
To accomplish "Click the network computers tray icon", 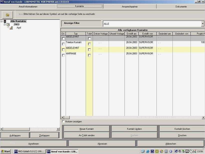I will (x=176, y=151).
